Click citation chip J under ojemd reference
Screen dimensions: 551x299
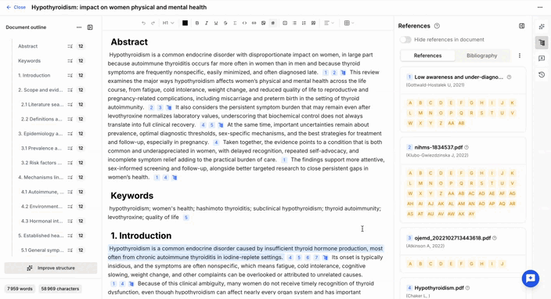[502, 264]
